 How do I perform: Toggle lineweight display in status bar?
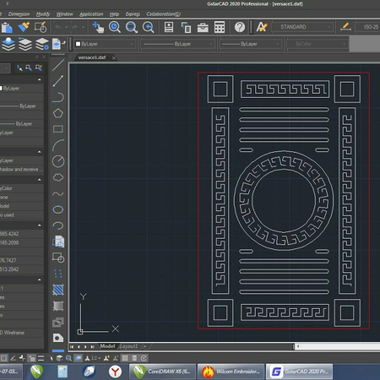(41, 358)
